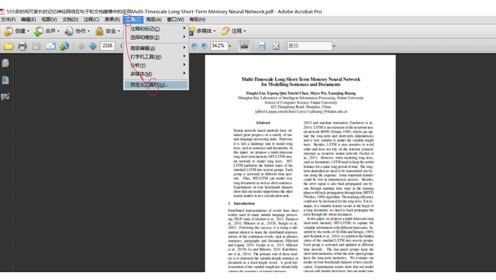
Task: Click the 多媒体 toolbar button
Action: click(x=202, y=31)
